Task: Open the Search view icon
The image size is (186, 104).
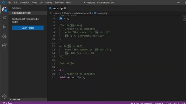Action: tap(4, 18)
